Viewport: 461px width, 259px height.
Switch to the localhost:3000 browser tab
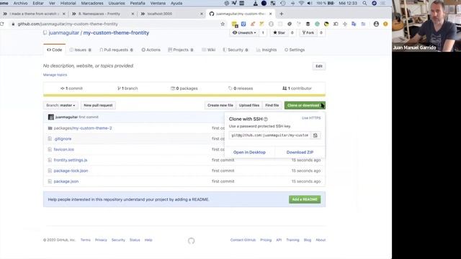171,14
